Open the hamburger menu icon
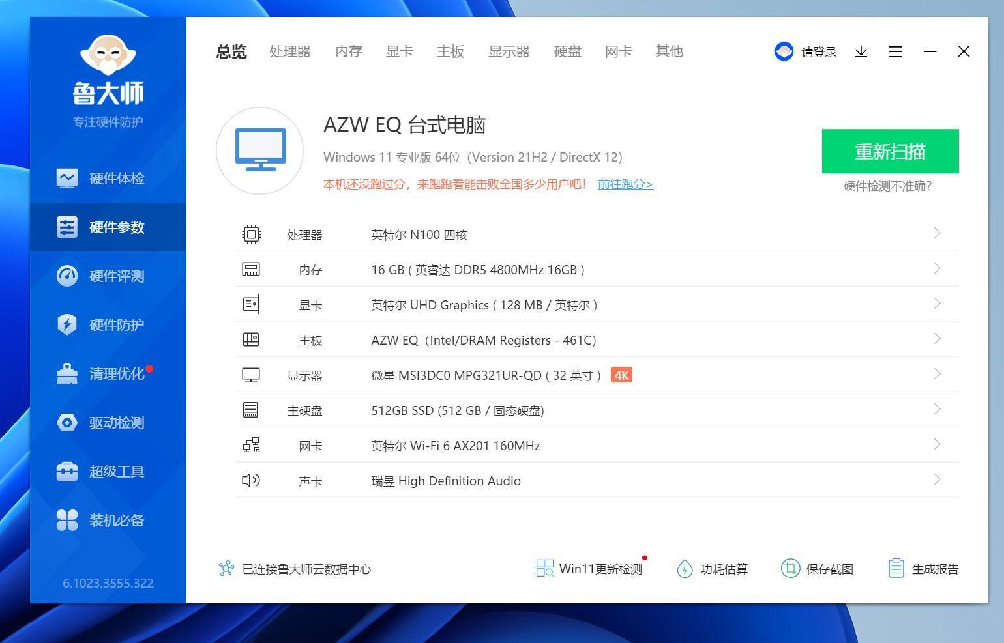Screen dimensions: 1004x643 click(x=895, y=51)
